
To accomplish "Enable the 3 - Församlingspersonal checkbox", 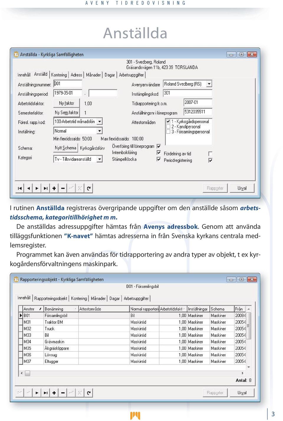I will (168, 132).
